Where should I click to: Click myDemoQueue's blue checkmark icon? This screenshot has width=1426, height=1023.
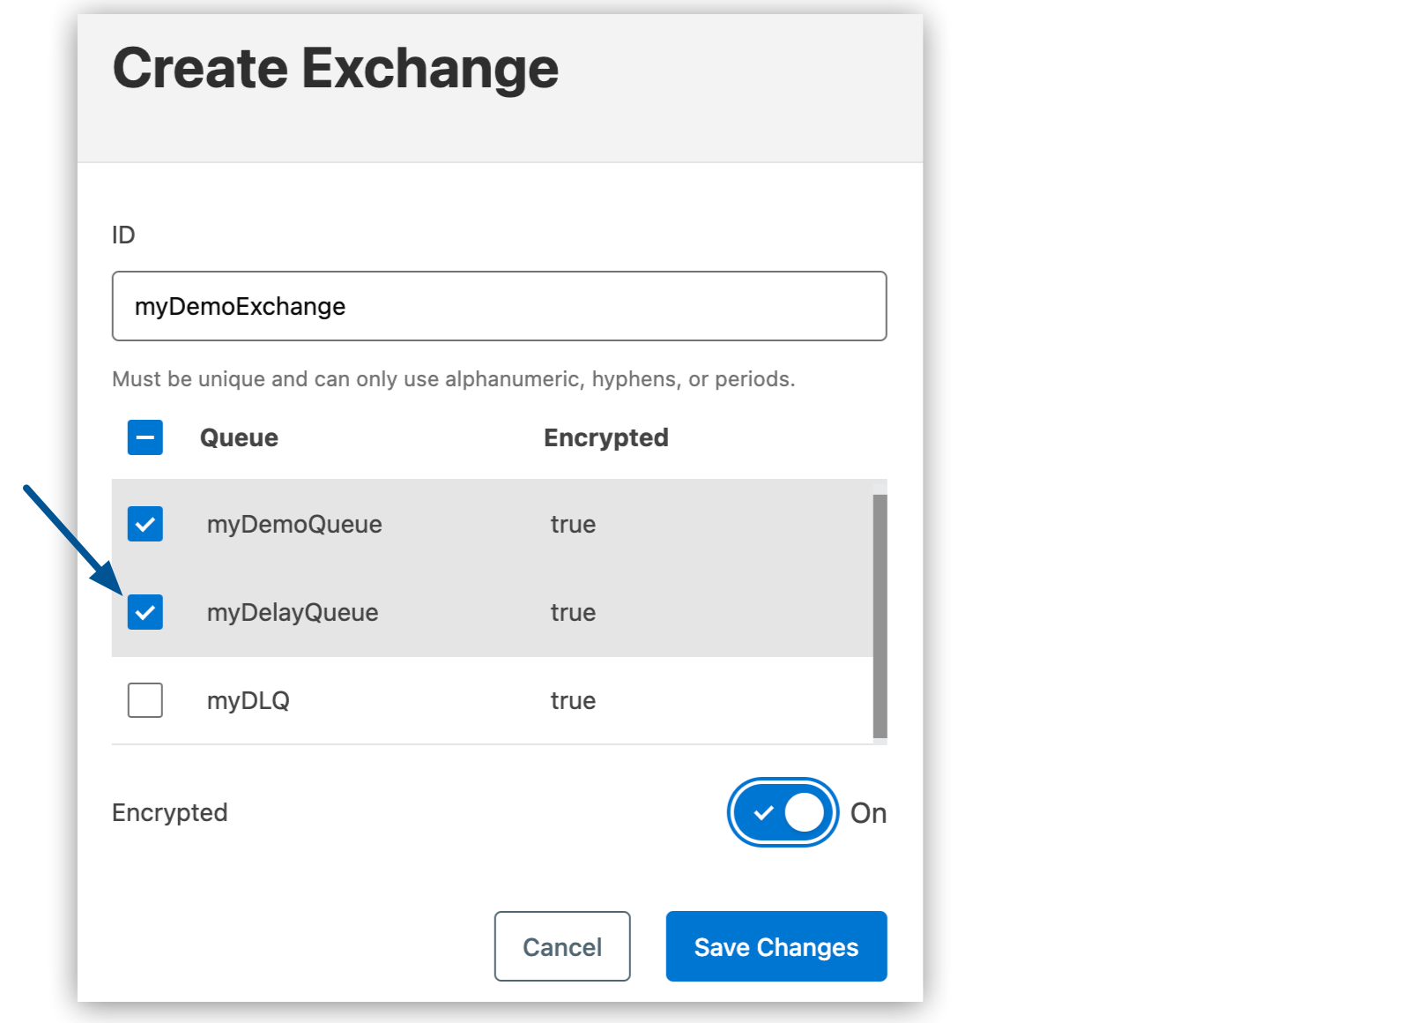tap(145, 524)
